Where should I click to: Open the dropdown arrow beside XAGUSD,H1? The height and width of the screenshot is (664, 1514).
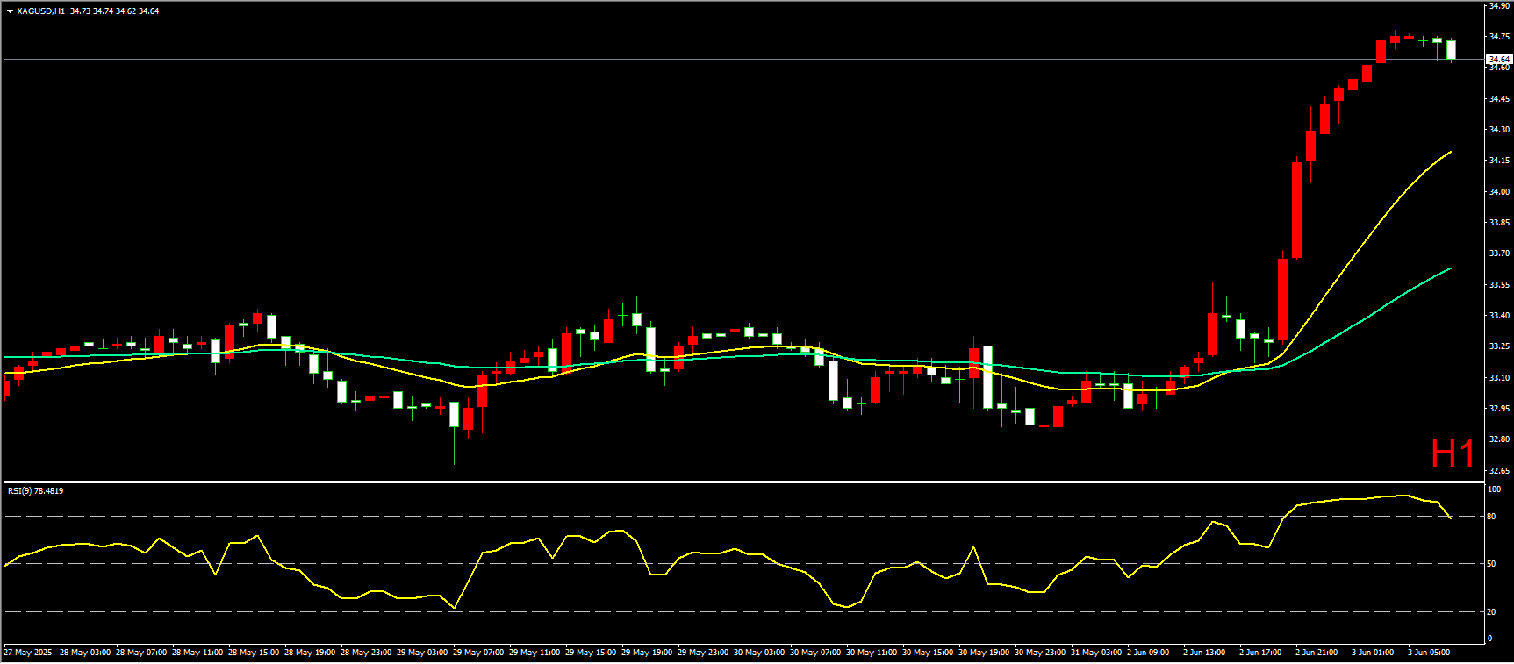coord(10,11)
